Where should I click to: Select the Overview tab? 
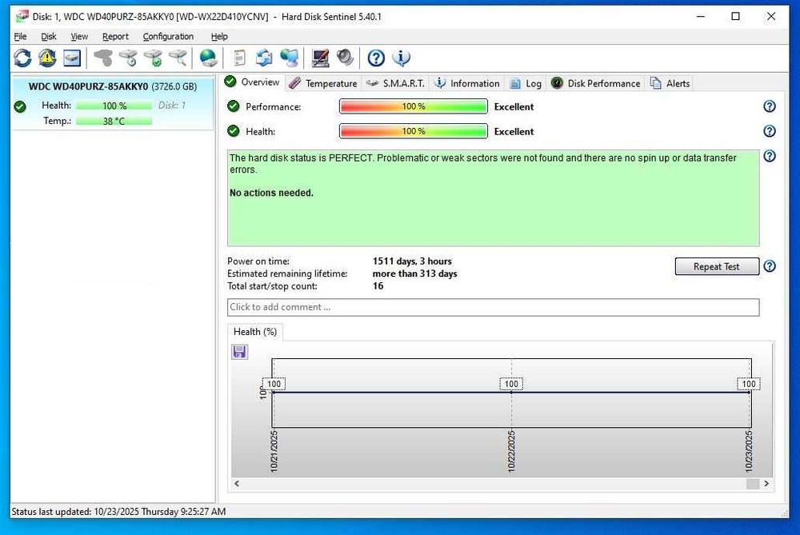tap(253, 82)
